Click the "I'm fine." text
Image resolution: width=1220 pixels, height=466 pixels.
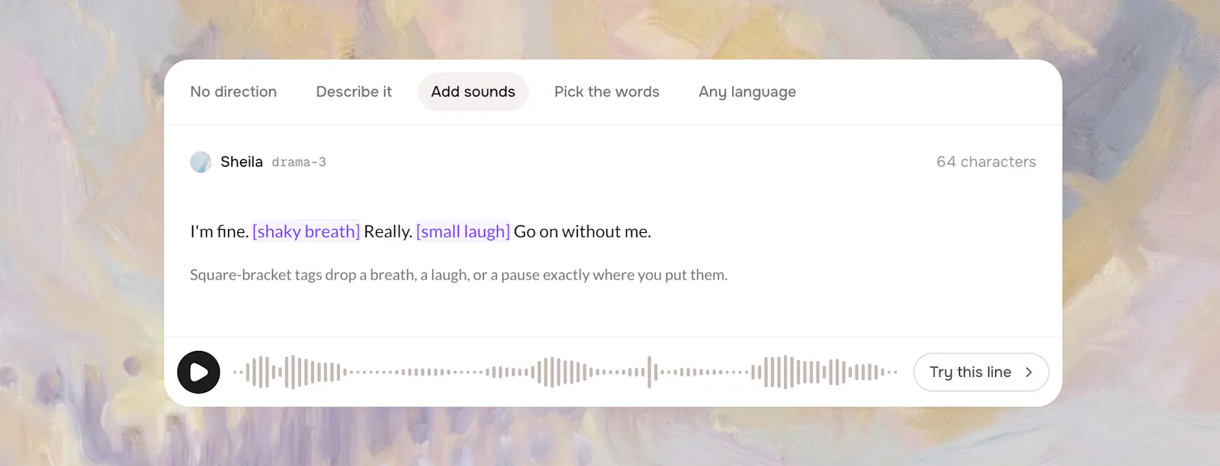click(x=220, y=231)
